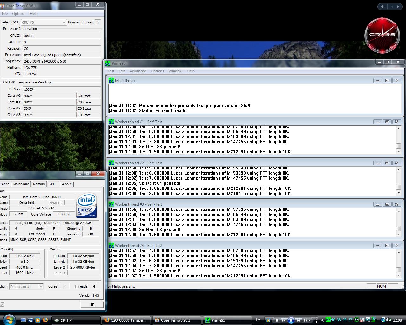Open Prime95 Advanced menu
Image resolution: width=406 pixels, height=325 pixels.
tap(138, 71)
